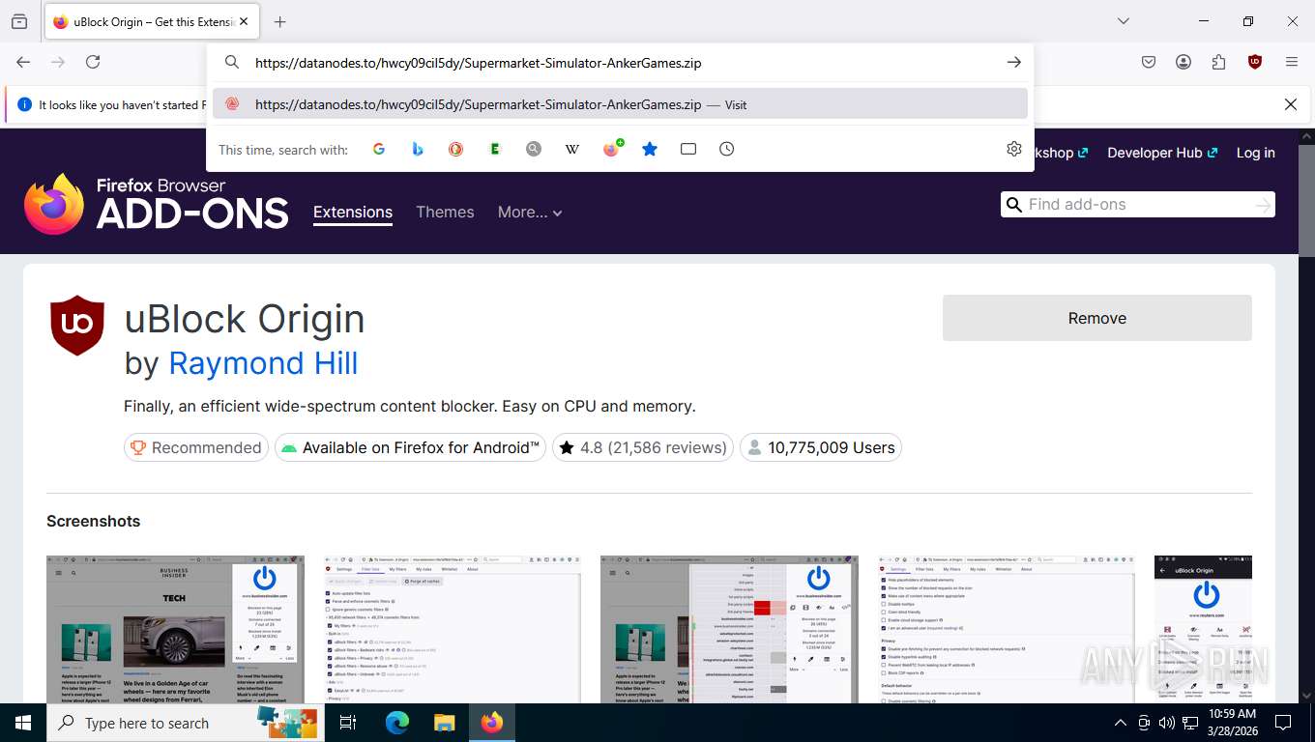
Task: Open the Extensions puzzle-piece toolbar button
Action: (x=1218, y=62)
